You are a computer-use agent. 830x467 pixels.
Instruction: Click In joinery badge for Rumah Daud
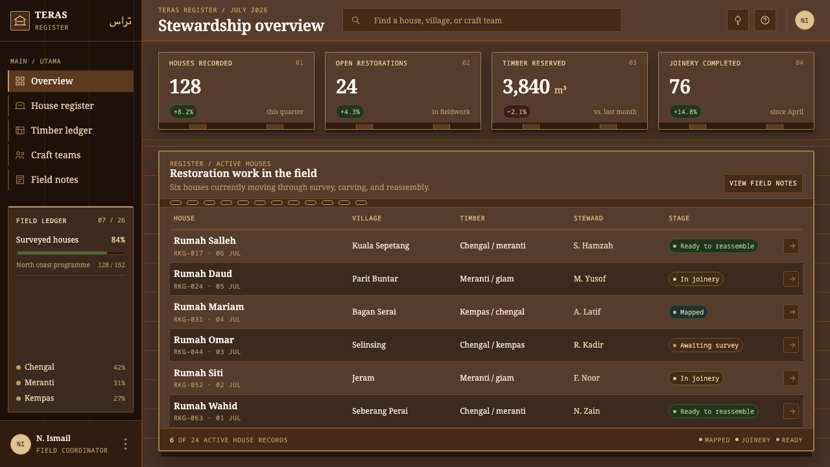[x=696, y=279]
